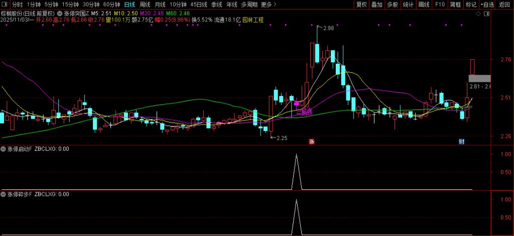
Task: Open F10 company information
Action: tap(440, 5)
